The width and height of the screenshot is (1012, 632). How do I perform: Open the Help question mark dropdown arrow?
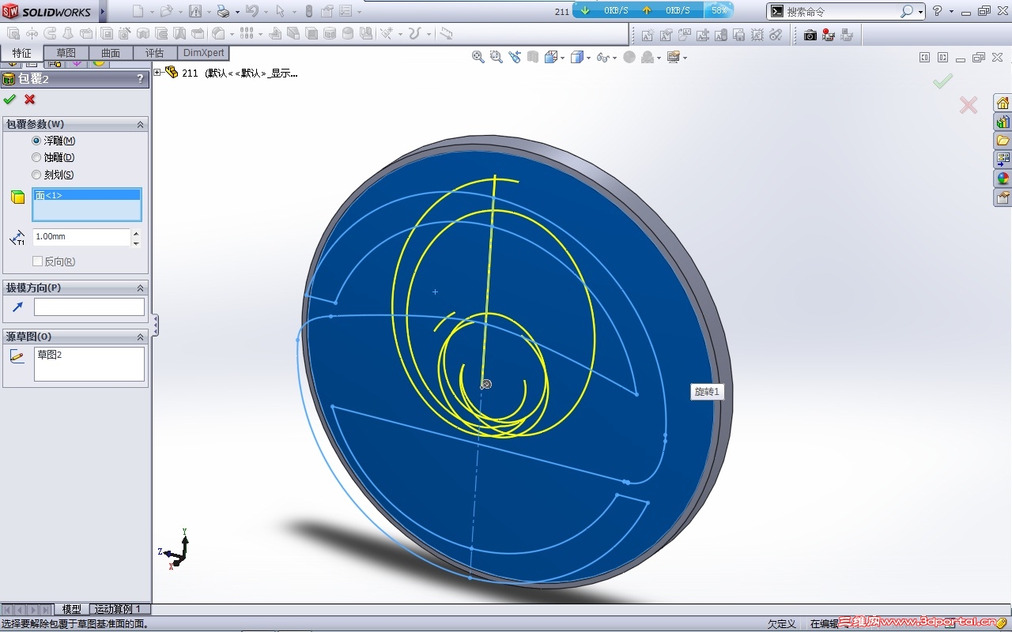click(x=951, y=12)
